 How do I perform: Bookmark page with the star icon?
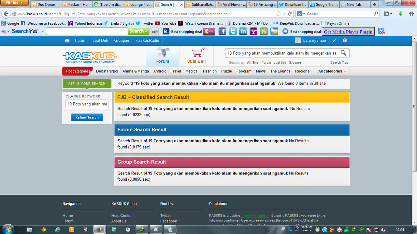pos(279,14)
